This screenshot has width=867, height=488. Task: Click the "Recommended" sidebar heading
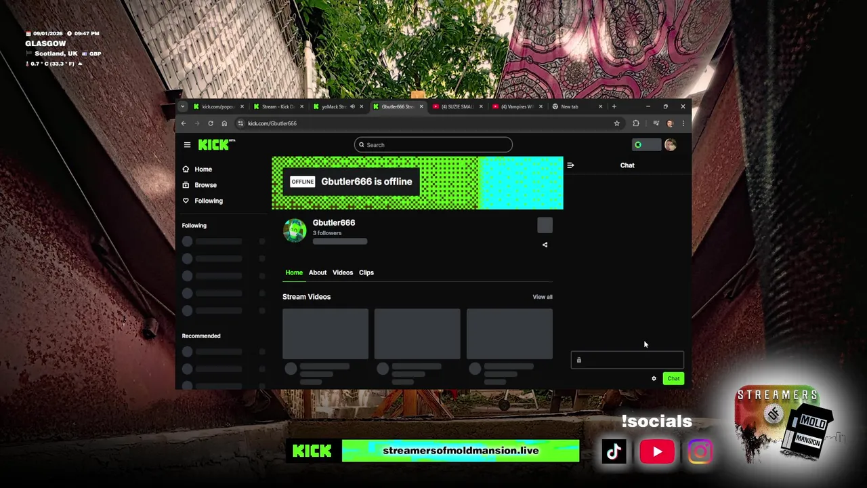click(x=201, y=335)
